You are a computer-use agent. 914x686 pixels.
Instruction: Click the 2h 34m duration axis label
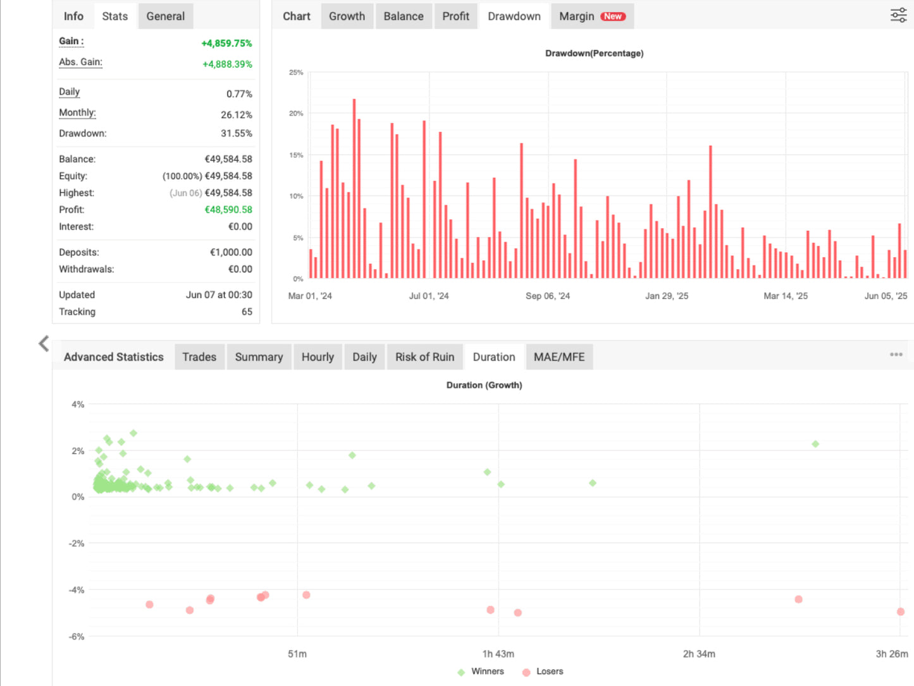699,654
